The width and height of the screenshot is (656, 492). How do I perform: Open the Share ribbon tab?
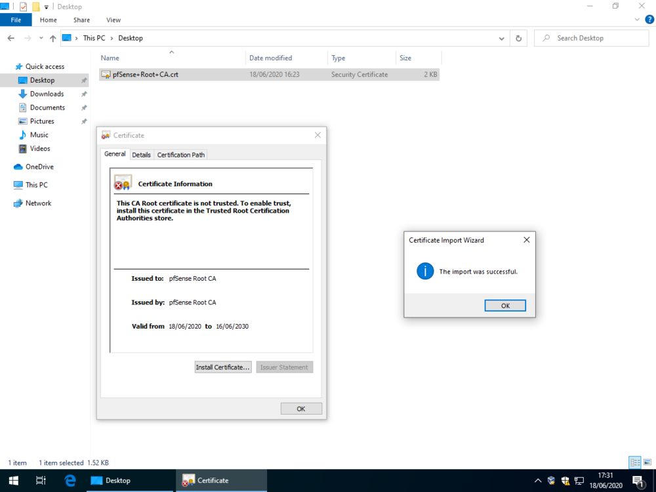pyautogui.click(x=81, y=20)
